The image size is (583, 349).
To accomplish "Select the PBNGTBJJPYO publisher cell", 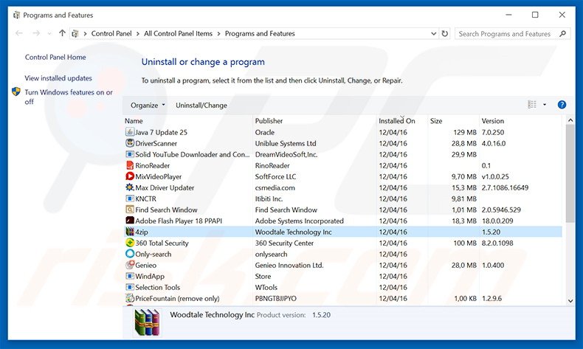I will 276,298.
